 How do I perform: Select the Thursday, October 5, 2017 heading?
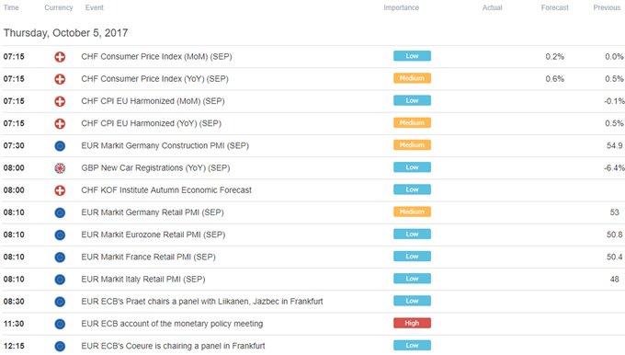coord(66,33)
